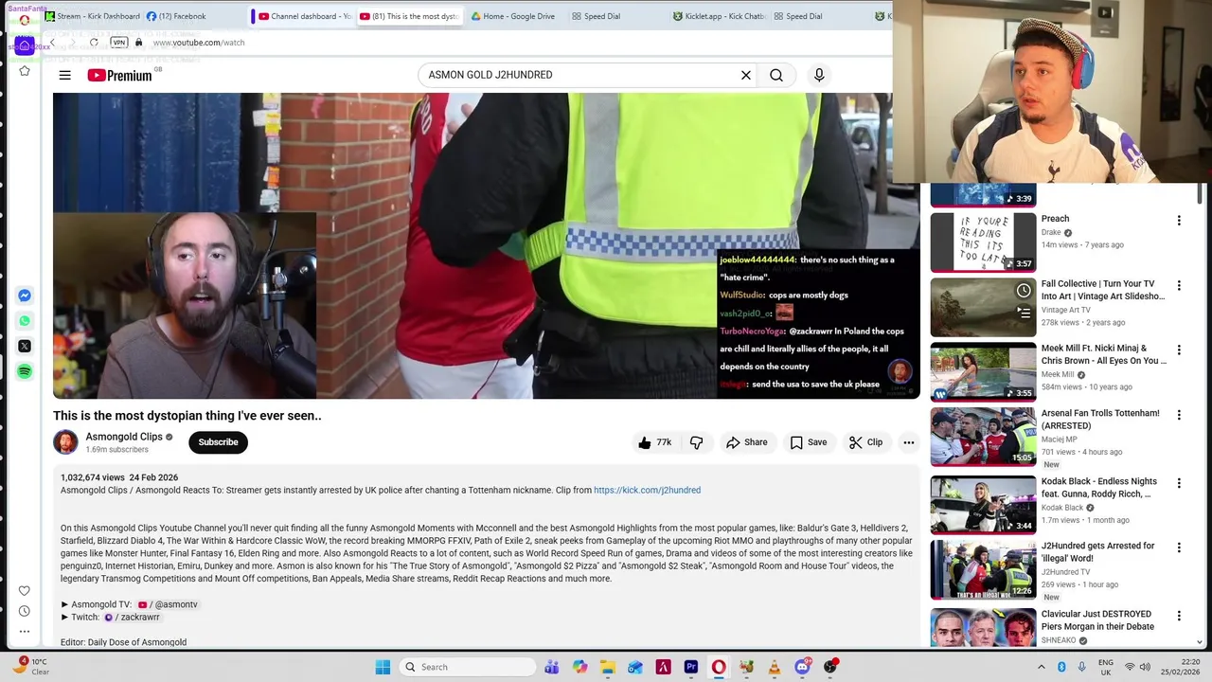
Task: Toggle the Opera VPN badge
Action: pyautogui.click(x=118, y=43)
